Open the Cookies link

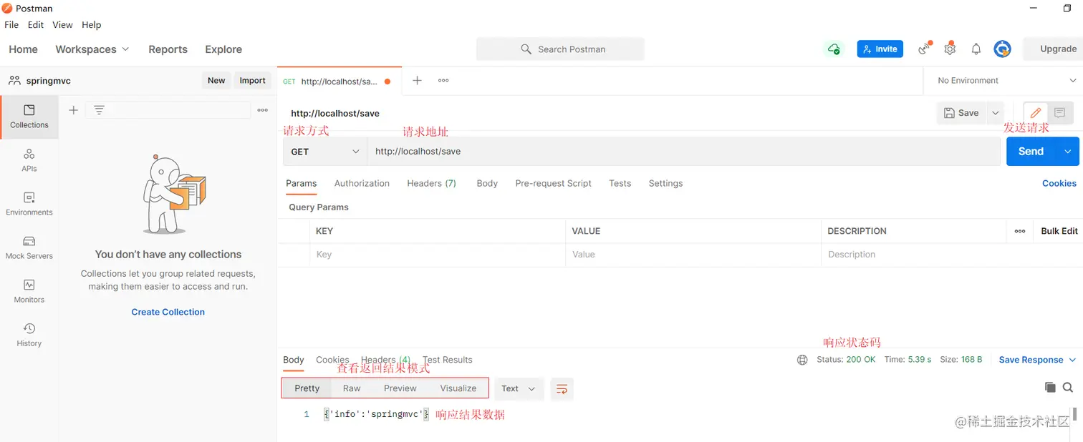tap(1059, 183)
